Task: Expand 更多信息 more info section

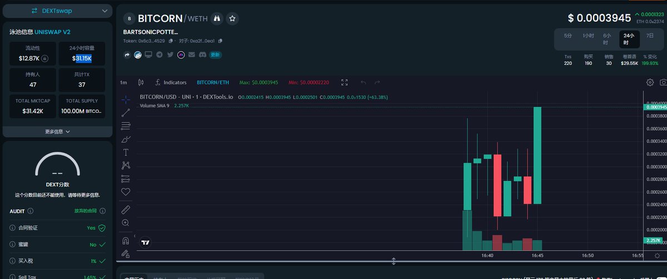Action: point(57,132)
